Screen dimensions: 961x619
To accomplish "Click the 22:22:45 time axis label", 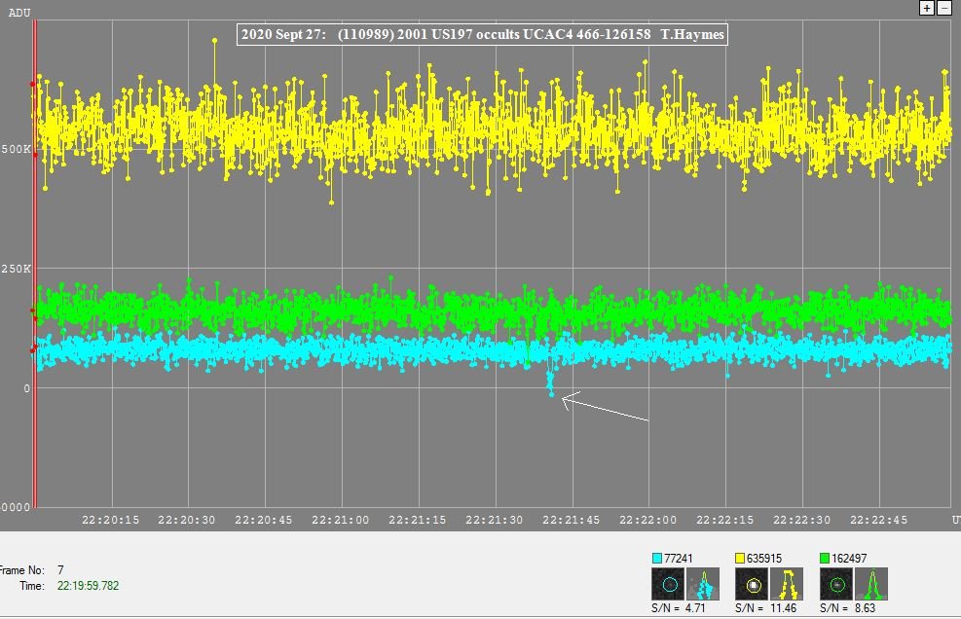I will pos(880,520).
